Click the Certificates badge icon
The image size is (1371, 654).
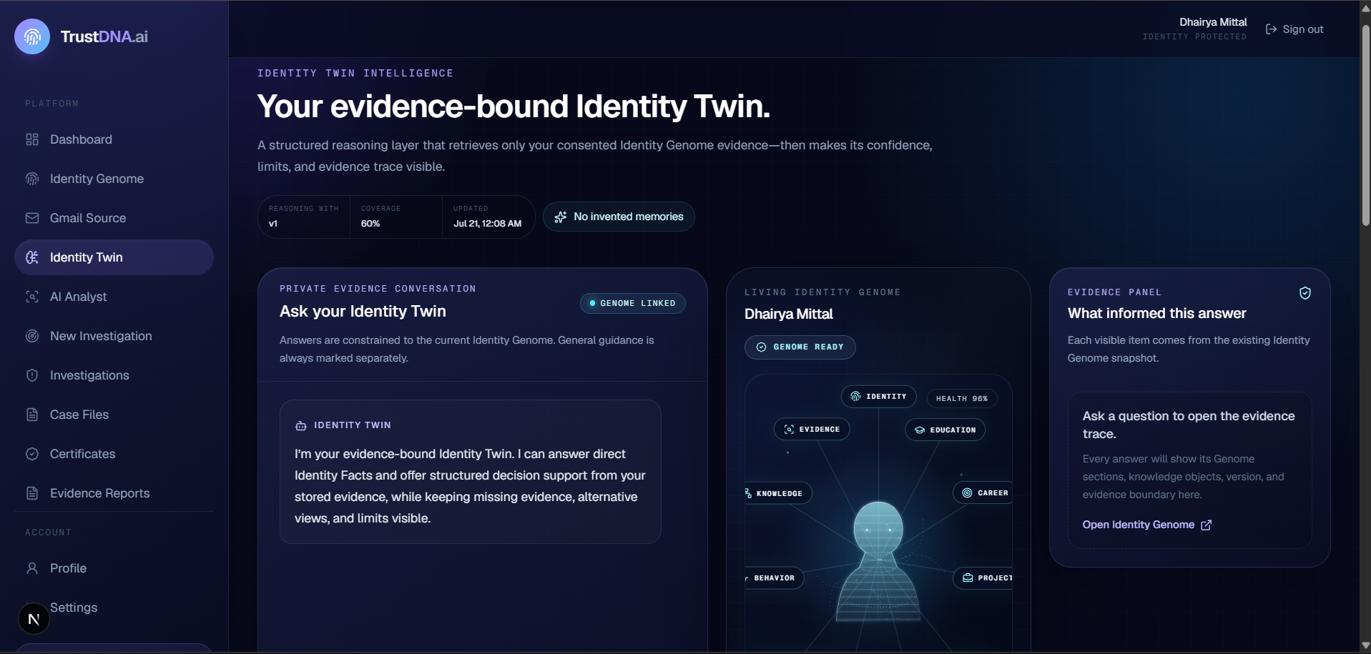pos(32,454)
